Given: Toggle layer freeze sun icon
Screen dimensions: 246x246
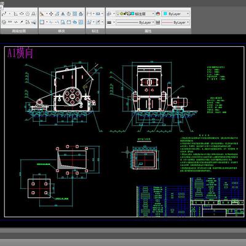Looking at the screenshot, I should coord(122,14).
